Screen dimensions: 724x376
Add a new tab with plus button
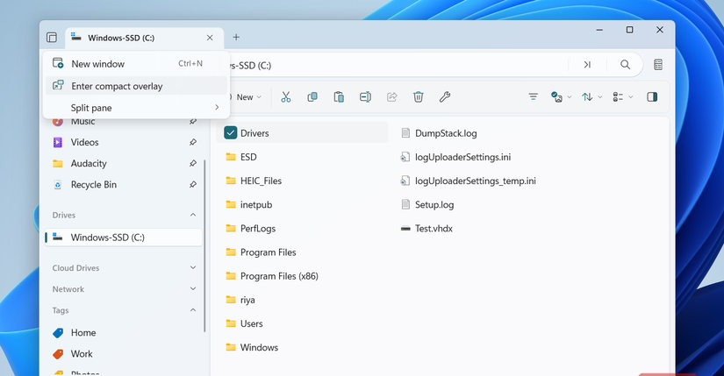(236, 38)
